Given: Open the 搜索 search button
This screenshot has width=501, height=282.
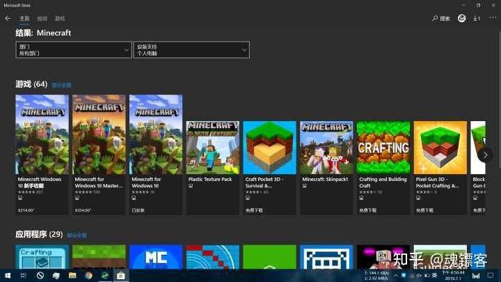Looking at the screenshot, I should tap(441, 19).
